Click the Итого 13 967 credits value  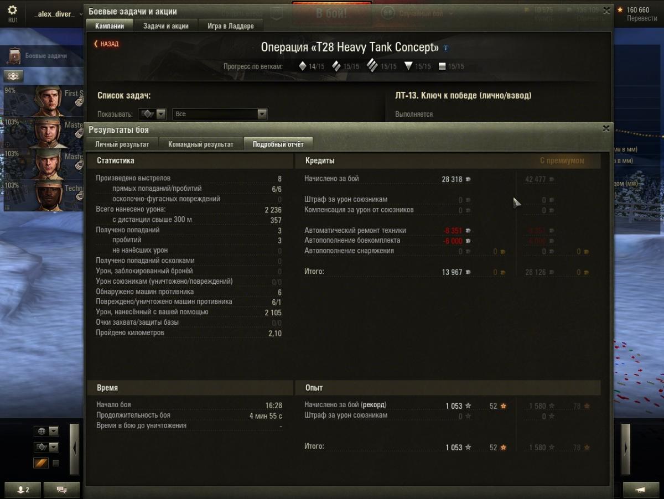pos(452,272)
